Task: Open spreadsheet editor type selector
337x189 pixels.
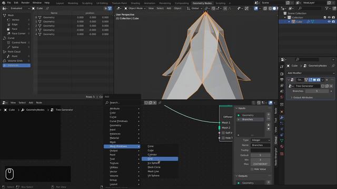Action: click(x=5, y=8)
